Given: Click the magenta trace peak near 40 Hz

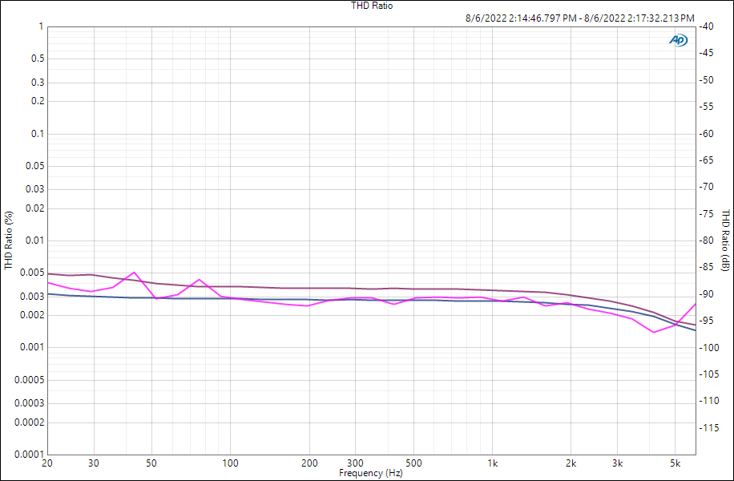Looking at the screenshot, I should (134, 273).
